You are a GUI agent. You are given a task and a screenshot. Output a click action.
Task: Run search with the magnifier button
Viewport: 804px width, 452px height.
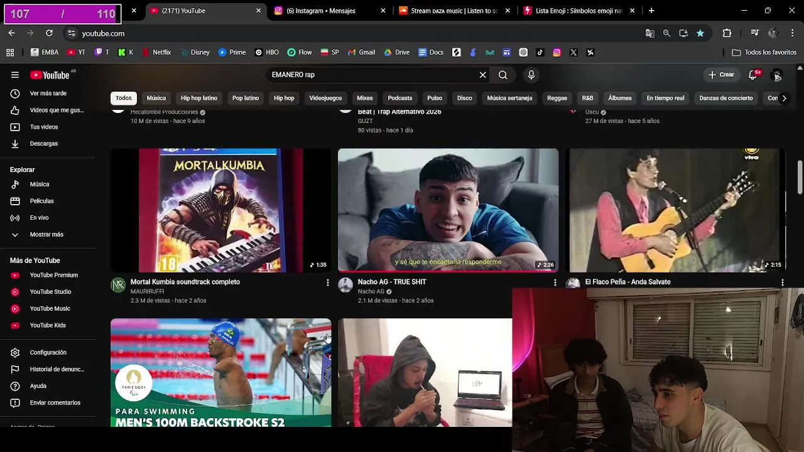pos(503,75)
